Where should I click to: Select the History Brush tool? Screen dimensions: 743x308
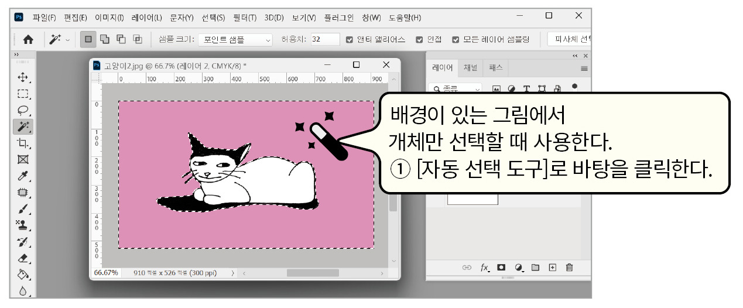(x=23, y=241)
